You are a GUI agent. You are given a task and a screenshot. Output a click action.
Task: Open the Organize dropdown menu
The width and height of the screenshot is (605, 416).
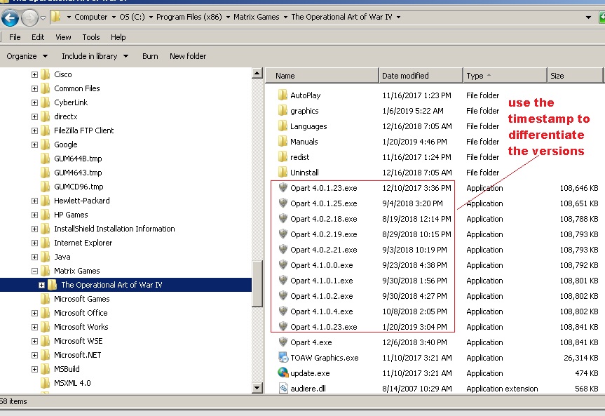(27, 56)
